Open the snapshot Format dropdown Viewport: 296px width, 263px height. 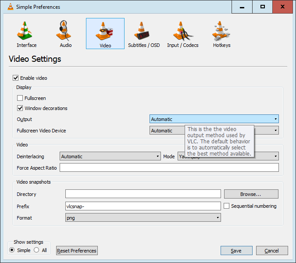click(x=143, y=217)
